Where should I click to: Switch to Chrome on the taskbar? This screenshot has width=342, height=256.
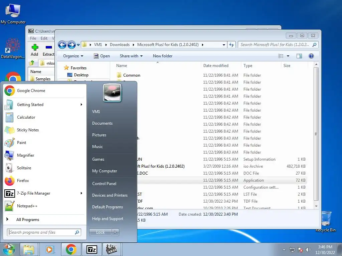pos(71,249)
